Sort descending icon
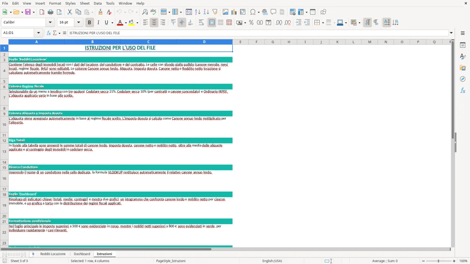 206,12
